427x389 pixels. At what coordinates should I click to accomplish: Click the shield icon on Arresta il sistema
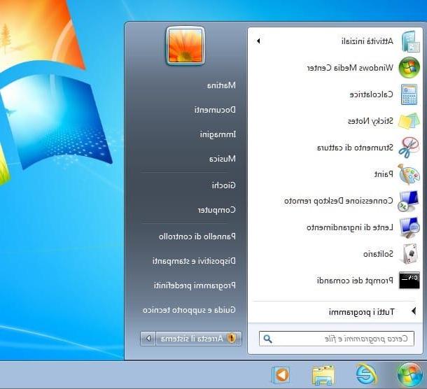coord(232,339)
